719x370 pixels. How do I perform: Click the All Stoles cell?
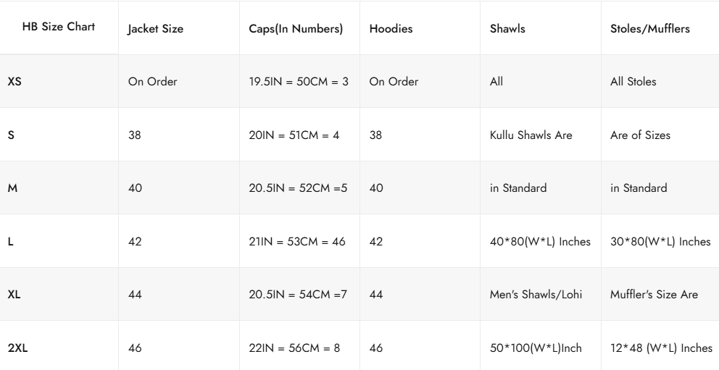(x=633, y=82)
